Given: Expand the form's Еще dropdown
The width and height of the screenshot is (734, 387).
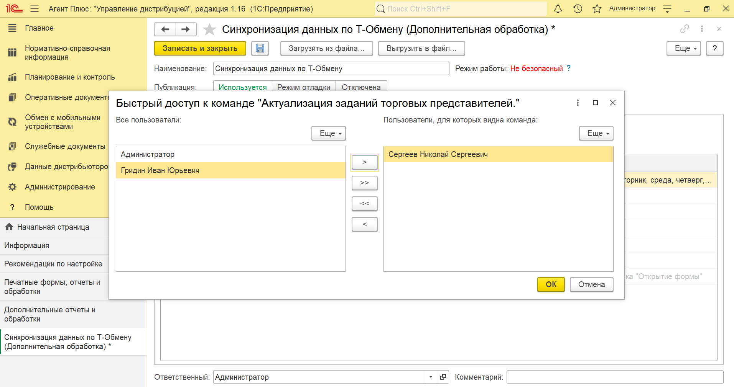Looking at the screenshot, I should tap(684, 48).
